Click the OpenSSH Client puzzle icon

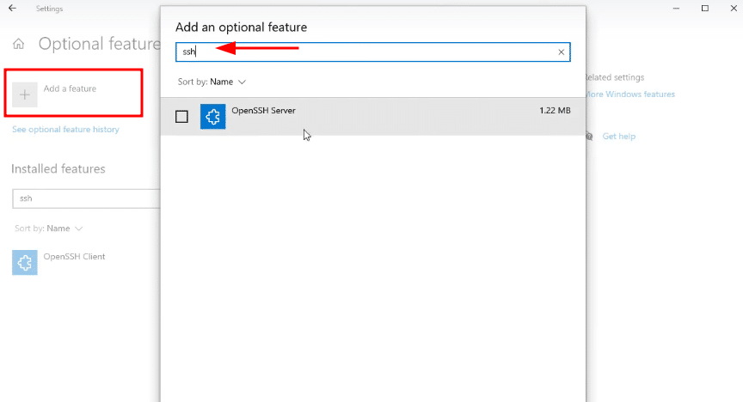25,262
